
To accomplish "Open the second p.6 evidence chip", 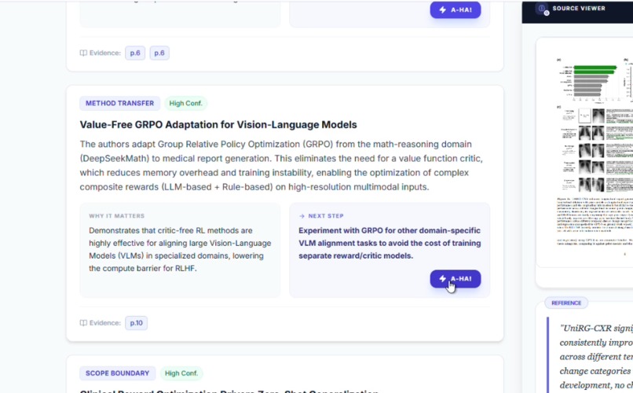I will pyautogui.click(x=159, y=53).
